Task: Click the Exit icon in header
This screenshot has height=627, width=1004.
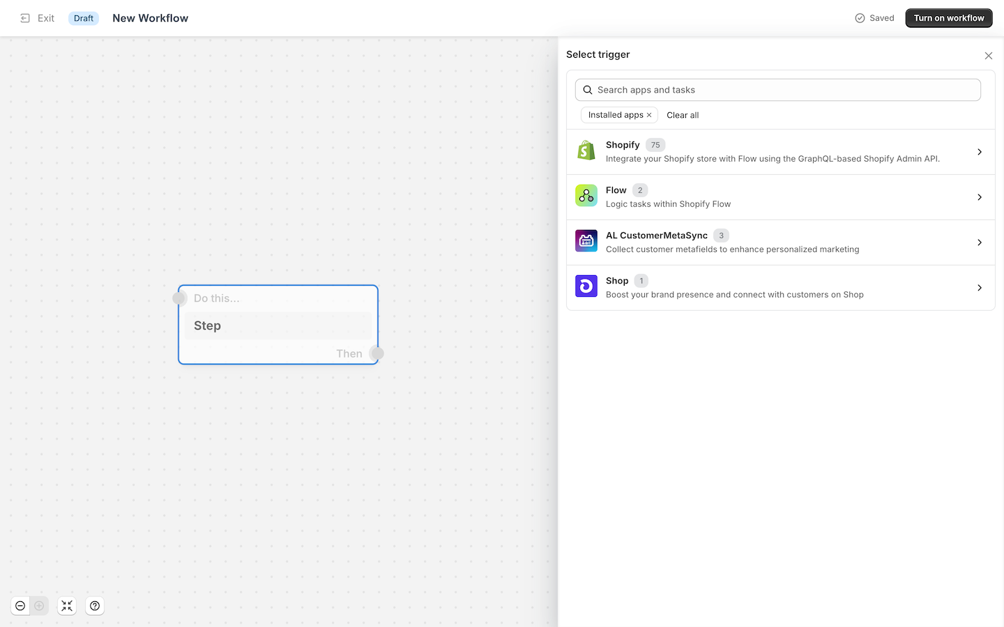Action: coord(25,18)
